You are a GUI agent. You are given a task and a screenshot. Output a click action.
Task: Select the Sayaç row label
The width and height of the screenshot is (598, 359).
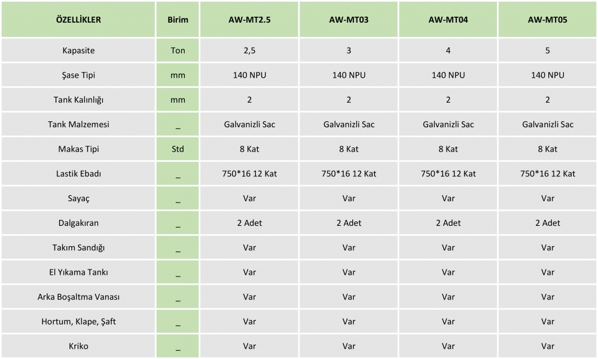78,198
